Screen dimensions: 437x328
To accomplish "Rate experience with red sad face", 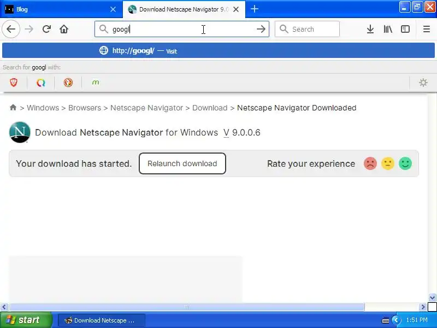I will click(x=370, y=163).
